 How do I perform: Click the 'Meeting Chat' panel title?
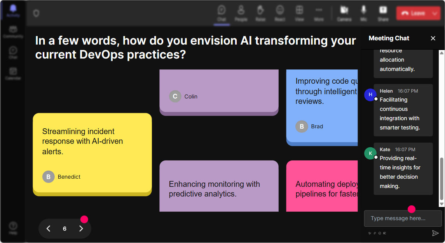[389, 38]
